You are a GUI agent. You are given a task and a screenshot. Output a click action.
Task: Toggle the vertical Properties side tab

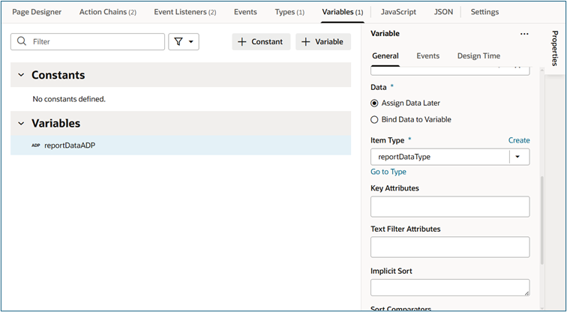tap(555, 49)
